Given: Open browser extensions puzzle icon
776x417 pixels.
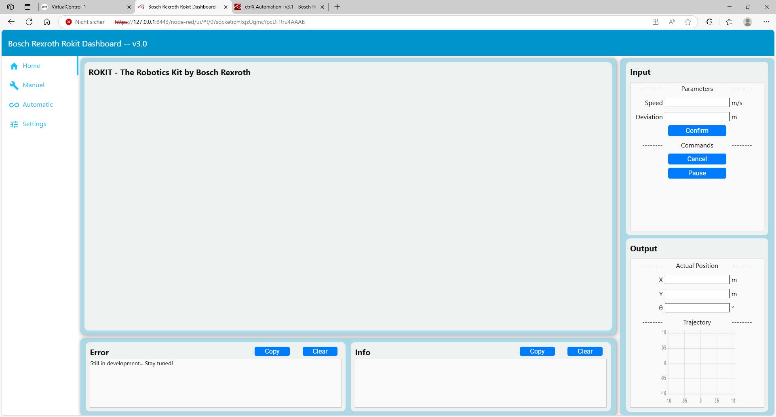Looking at the screenshot, I should (x=709, y=22).
